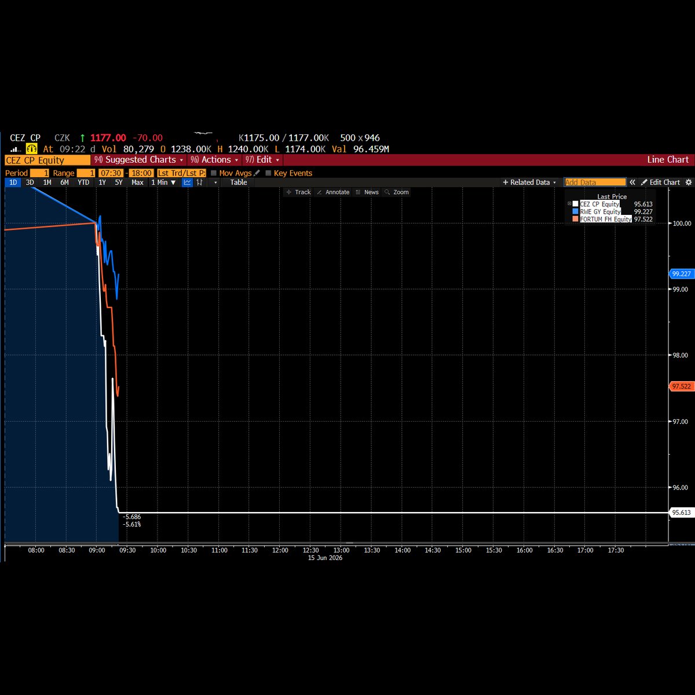
Task: Click the Edit Chart button
Action: point(660,182)
